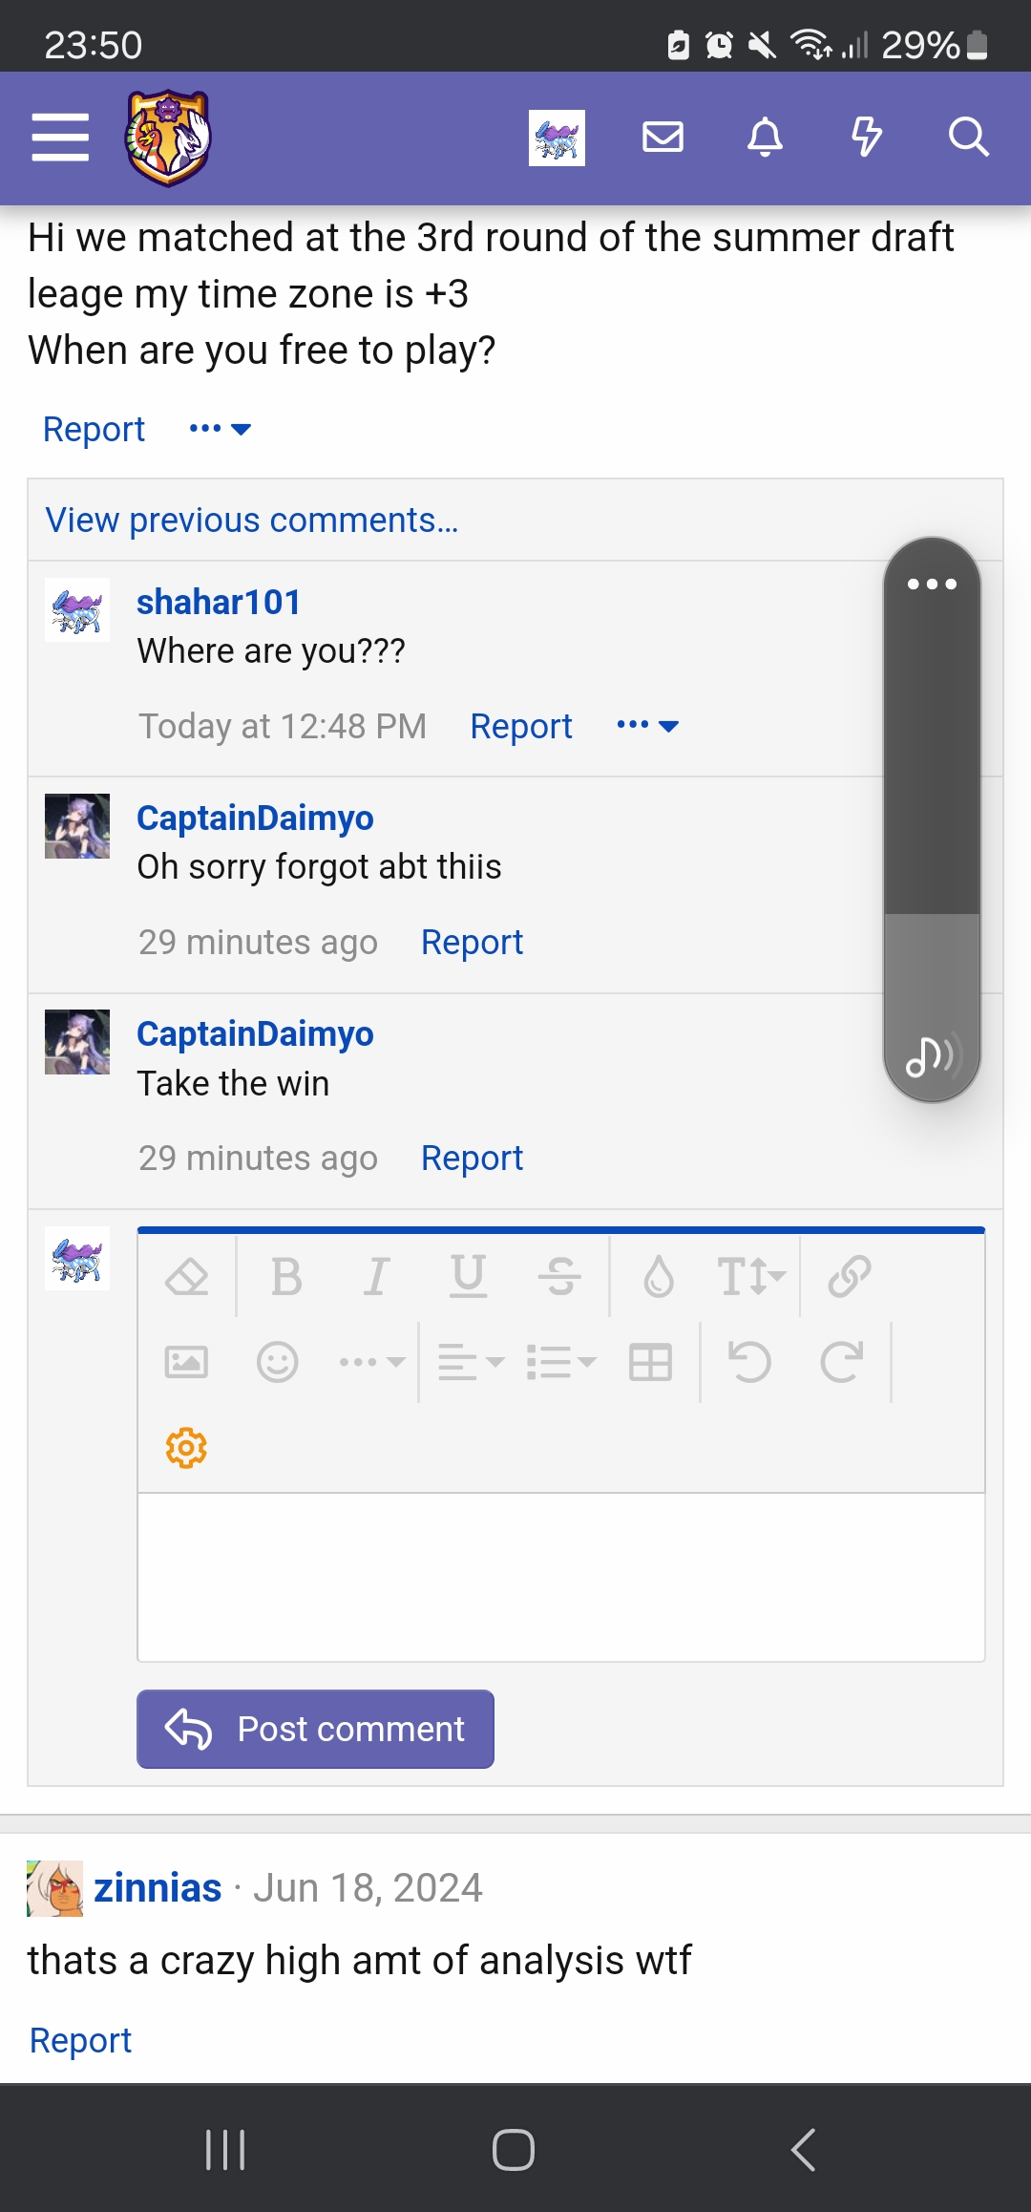Focus the comment text input box

(x=561, y=1577)
